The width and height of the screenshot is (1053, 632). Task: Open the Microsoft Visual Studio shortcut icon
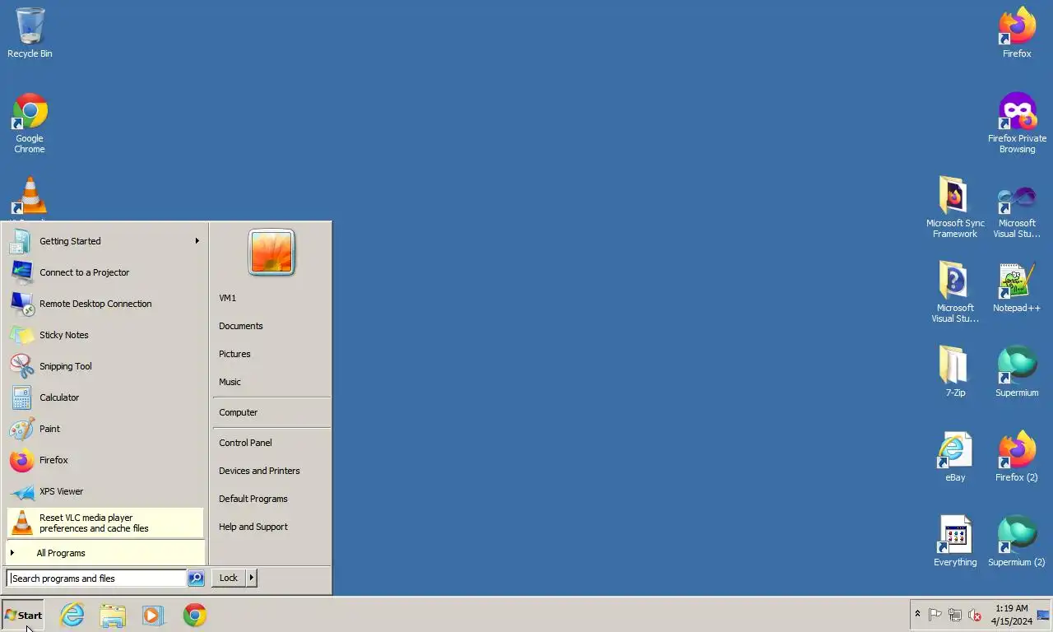(x=1017, y=207)
